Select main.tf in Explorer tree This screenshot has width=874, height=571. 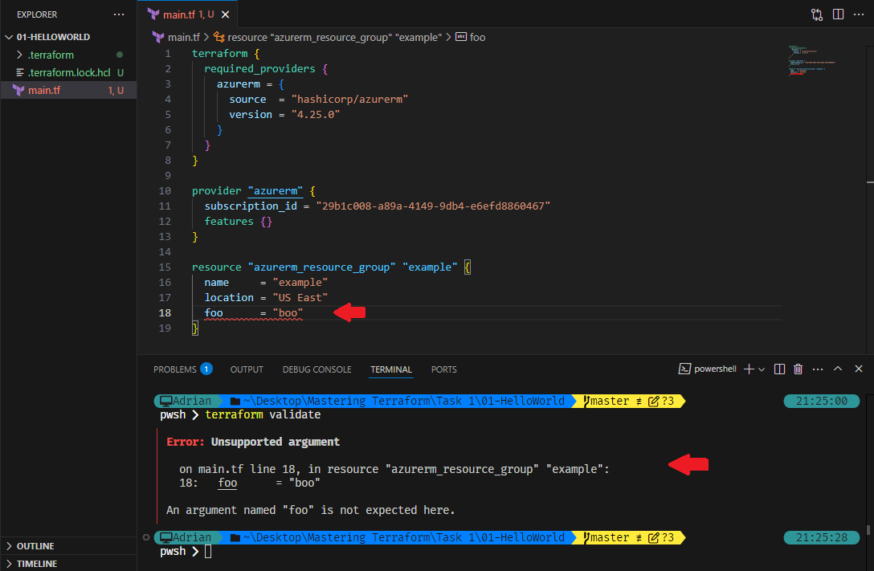(x=68, y=90)
